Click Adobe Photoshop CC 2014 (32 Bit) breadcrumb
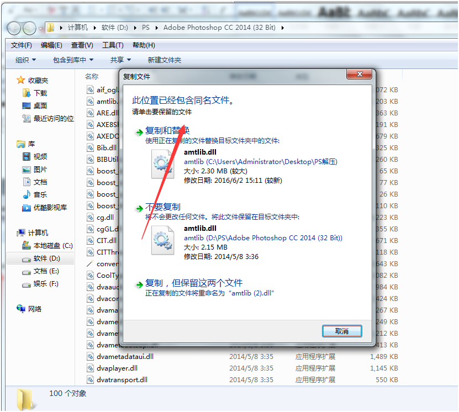This screenshot has height=412, width=459. pos(219,28)
